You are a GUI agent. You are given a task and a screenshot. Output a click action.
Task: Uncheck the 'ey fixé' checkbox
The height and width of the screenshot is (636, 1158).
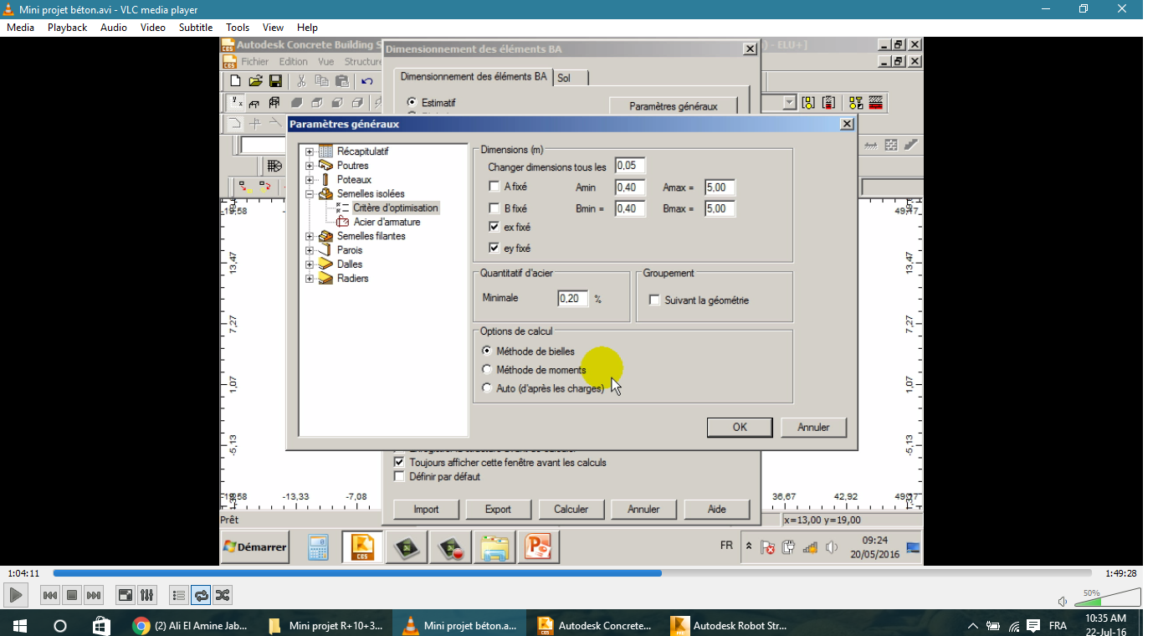pos(494,248)
